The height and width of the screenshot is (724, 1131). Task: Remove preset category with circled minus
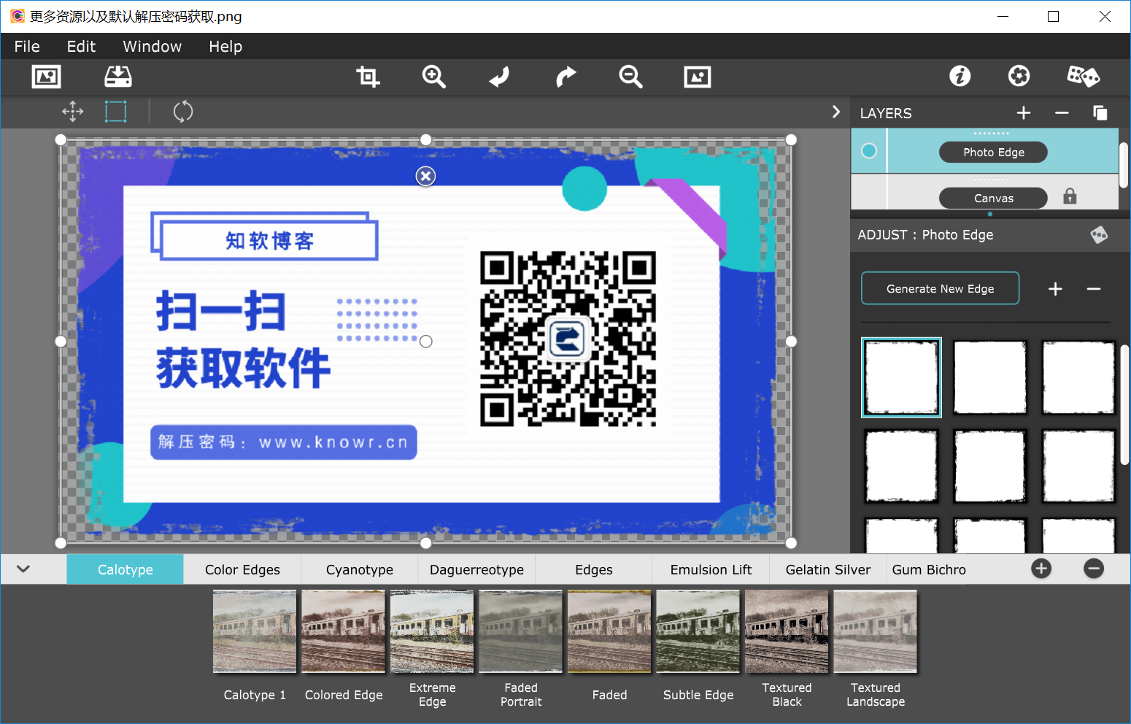coord(1094,569)
